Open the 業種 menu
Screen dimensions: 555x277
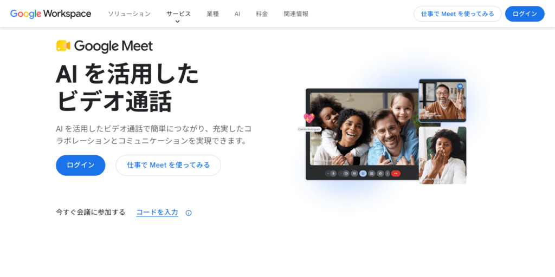[212, 14]
